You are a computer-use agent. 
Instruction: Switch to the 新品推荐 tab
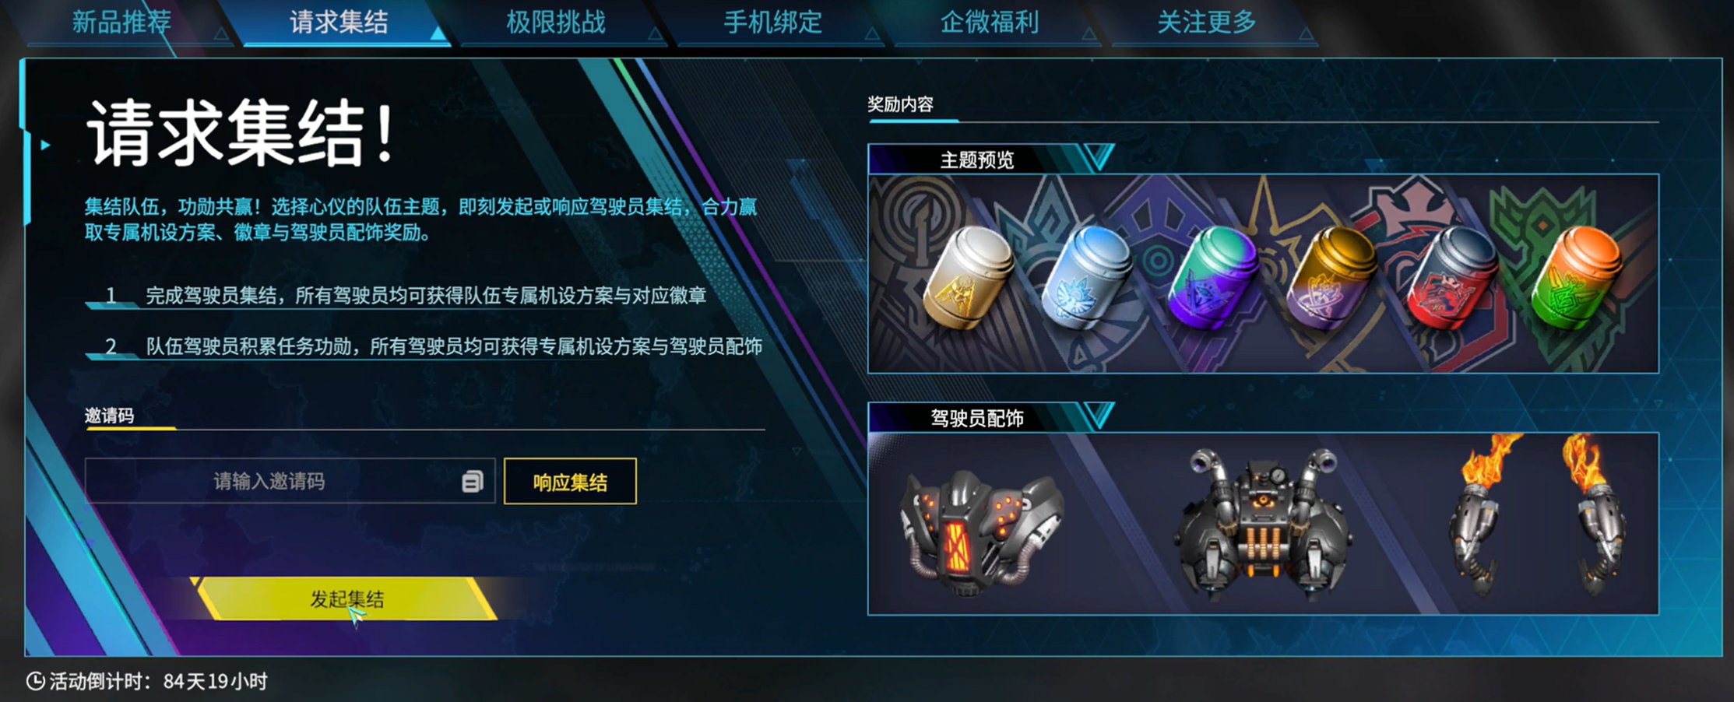pyautogui.click(x=122, y=23)
